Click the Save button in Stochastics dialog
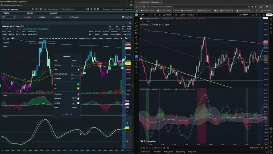The width and height of the screenshot is (273, 154). [x=67, y=115]
